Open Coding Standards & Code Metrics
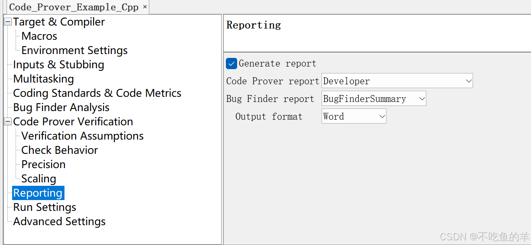531x245 pixels. (97, 93)
